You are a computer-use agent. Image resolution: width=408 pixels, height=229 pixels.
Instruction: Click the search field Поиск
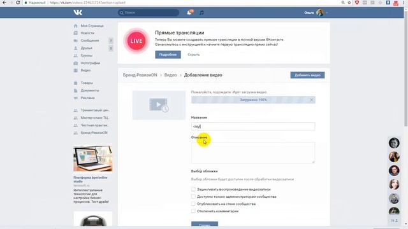149,13
